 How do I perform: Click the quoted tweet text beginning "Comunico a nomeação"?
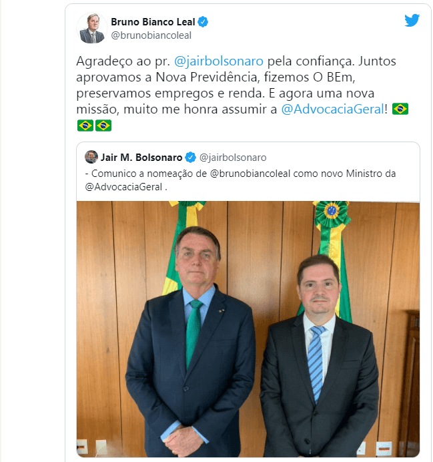240,180
